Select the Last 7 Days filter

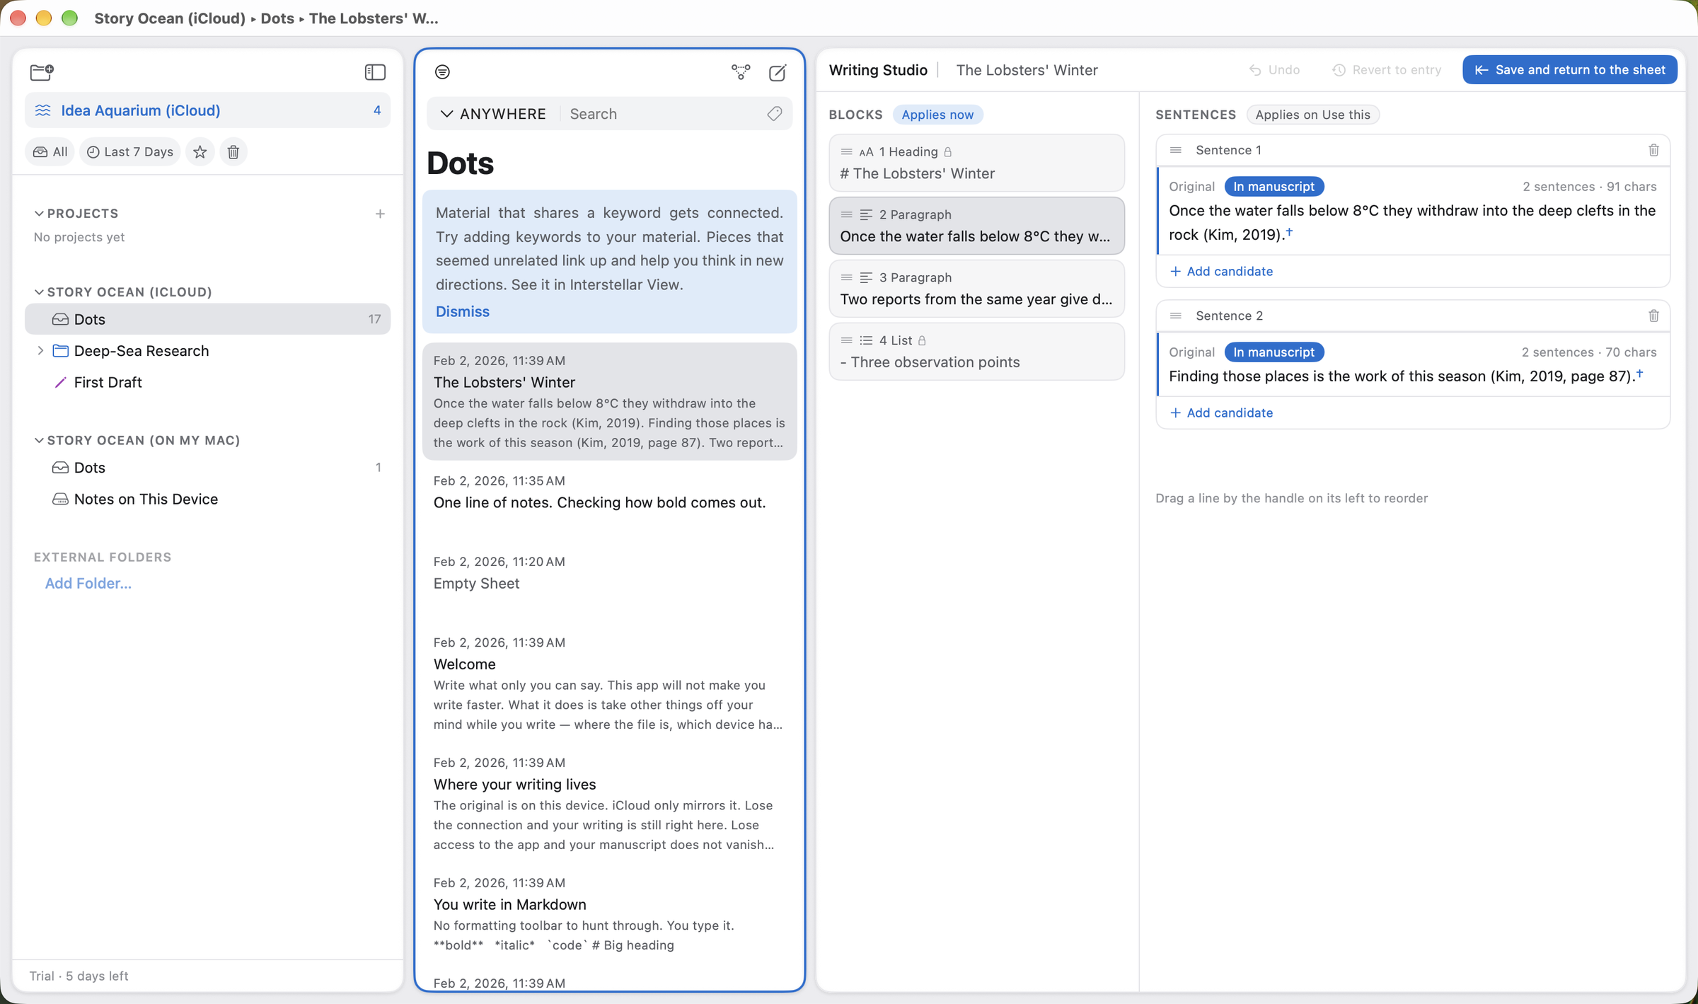tap(130, 152)
